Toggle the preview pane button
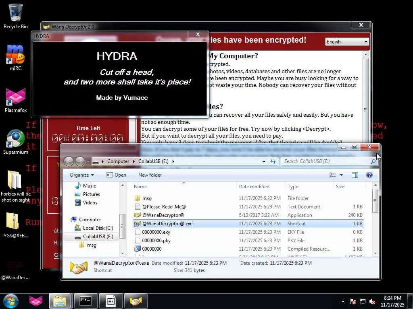This screenshot has height=309, width=413. coord(355,175)
